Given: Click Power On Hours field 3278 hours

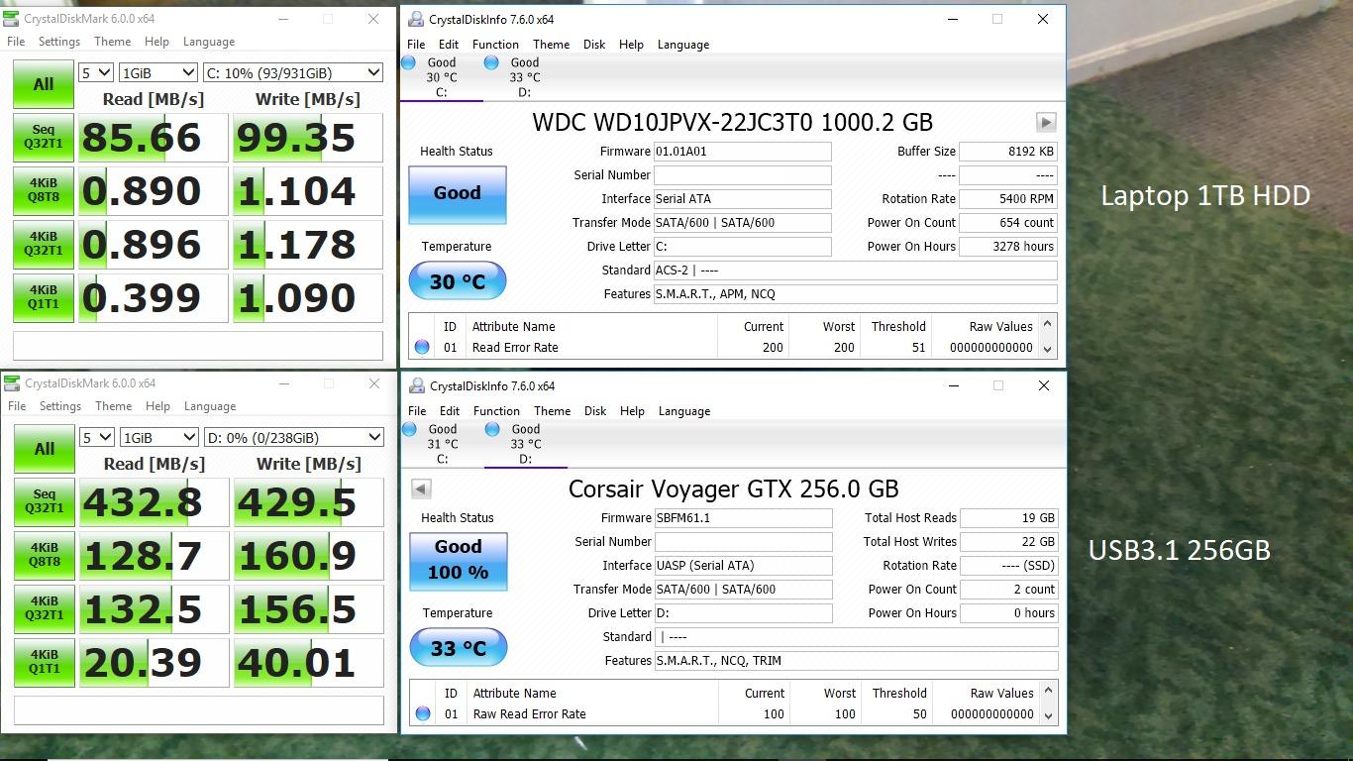Looking at the screenshot, I should [1008, 247].
